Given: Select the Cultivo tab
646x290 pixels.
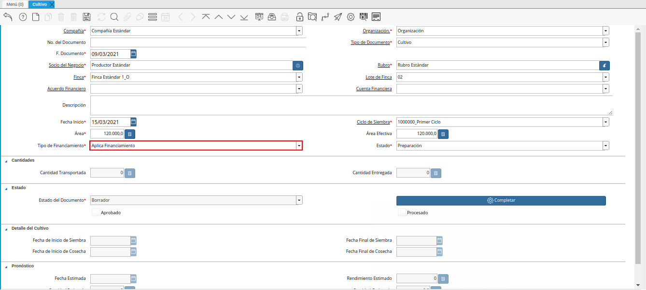Looking at the screenshot, I should 39,4.
